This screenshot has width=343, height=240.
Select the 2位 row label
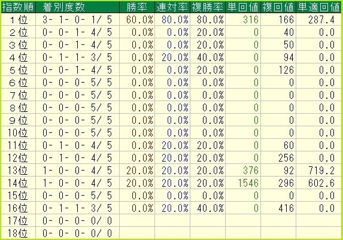coord(19,32)
